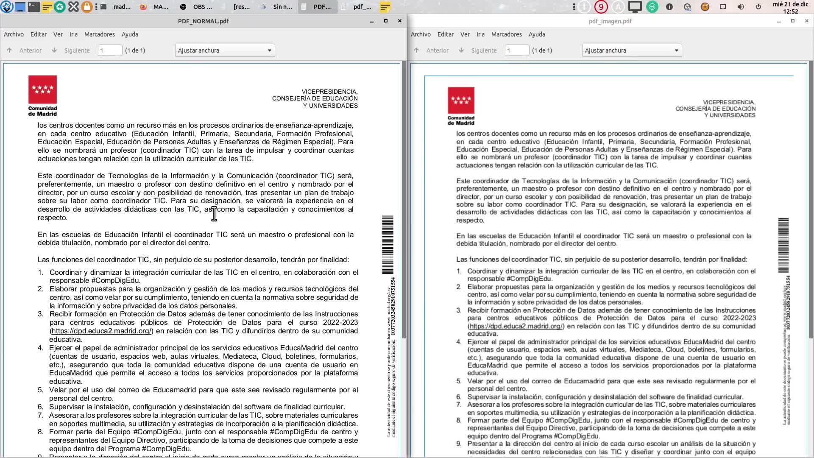
Task: Click the orange padlock icon in the panel
Action: coord(86,7)
